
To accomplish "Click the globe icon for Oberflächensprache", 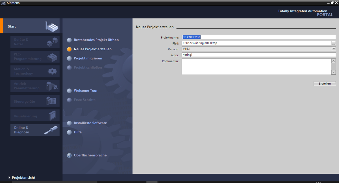I will 69,155.
